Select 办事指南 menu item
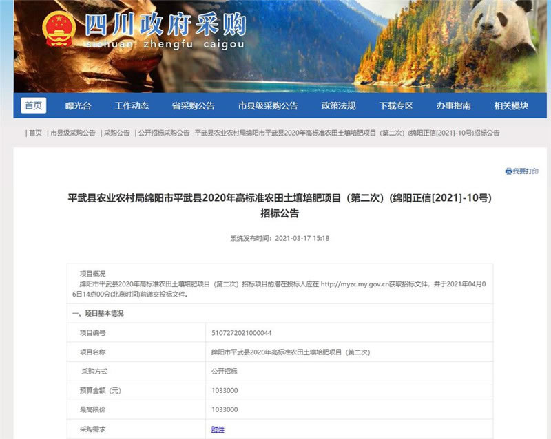Image resolution: width=551 pixels, height=439 pixels. (453, 106)
